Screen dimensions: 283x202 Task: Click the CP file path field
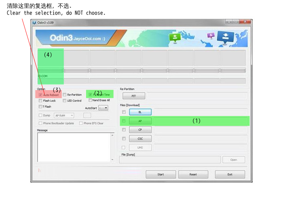click(x=201, y=130)
